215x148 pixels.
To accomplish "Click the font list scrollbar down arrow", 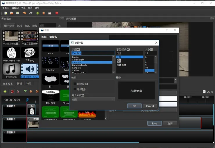I will click(114, 72).
